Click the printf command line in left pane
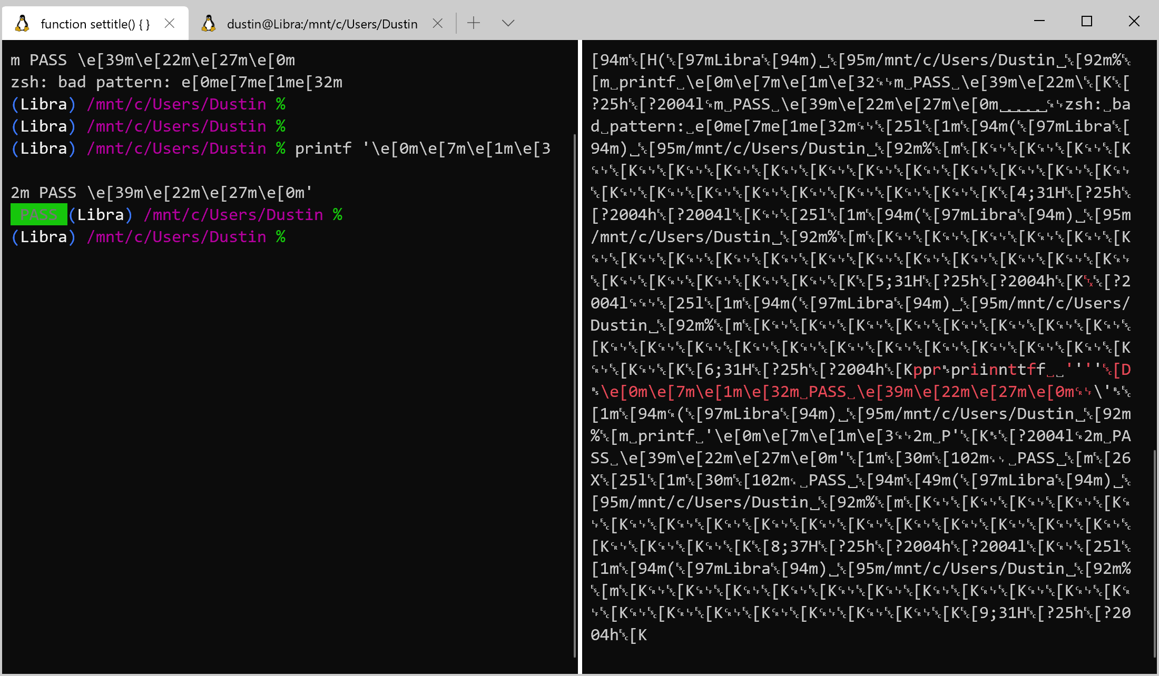1159x676 pixels. click(x=421, y=149)
